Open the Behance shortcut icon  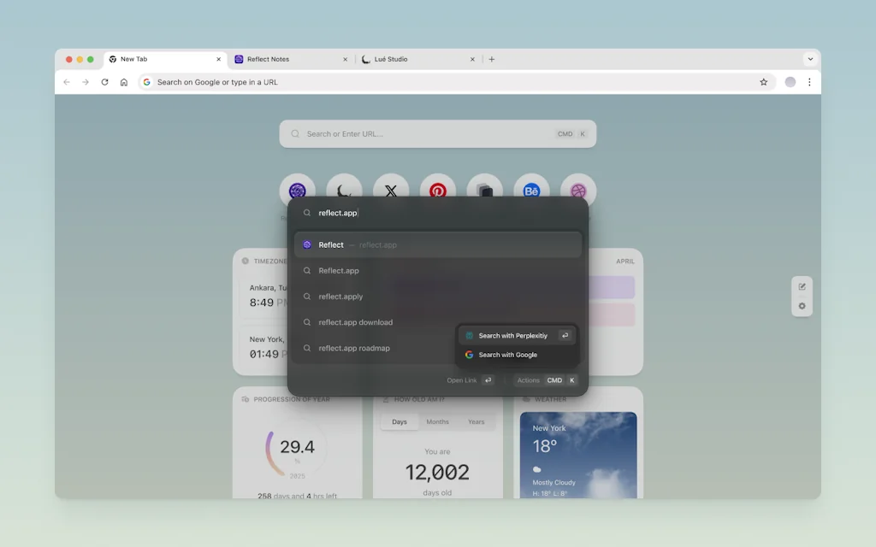(x=531, y=190)
